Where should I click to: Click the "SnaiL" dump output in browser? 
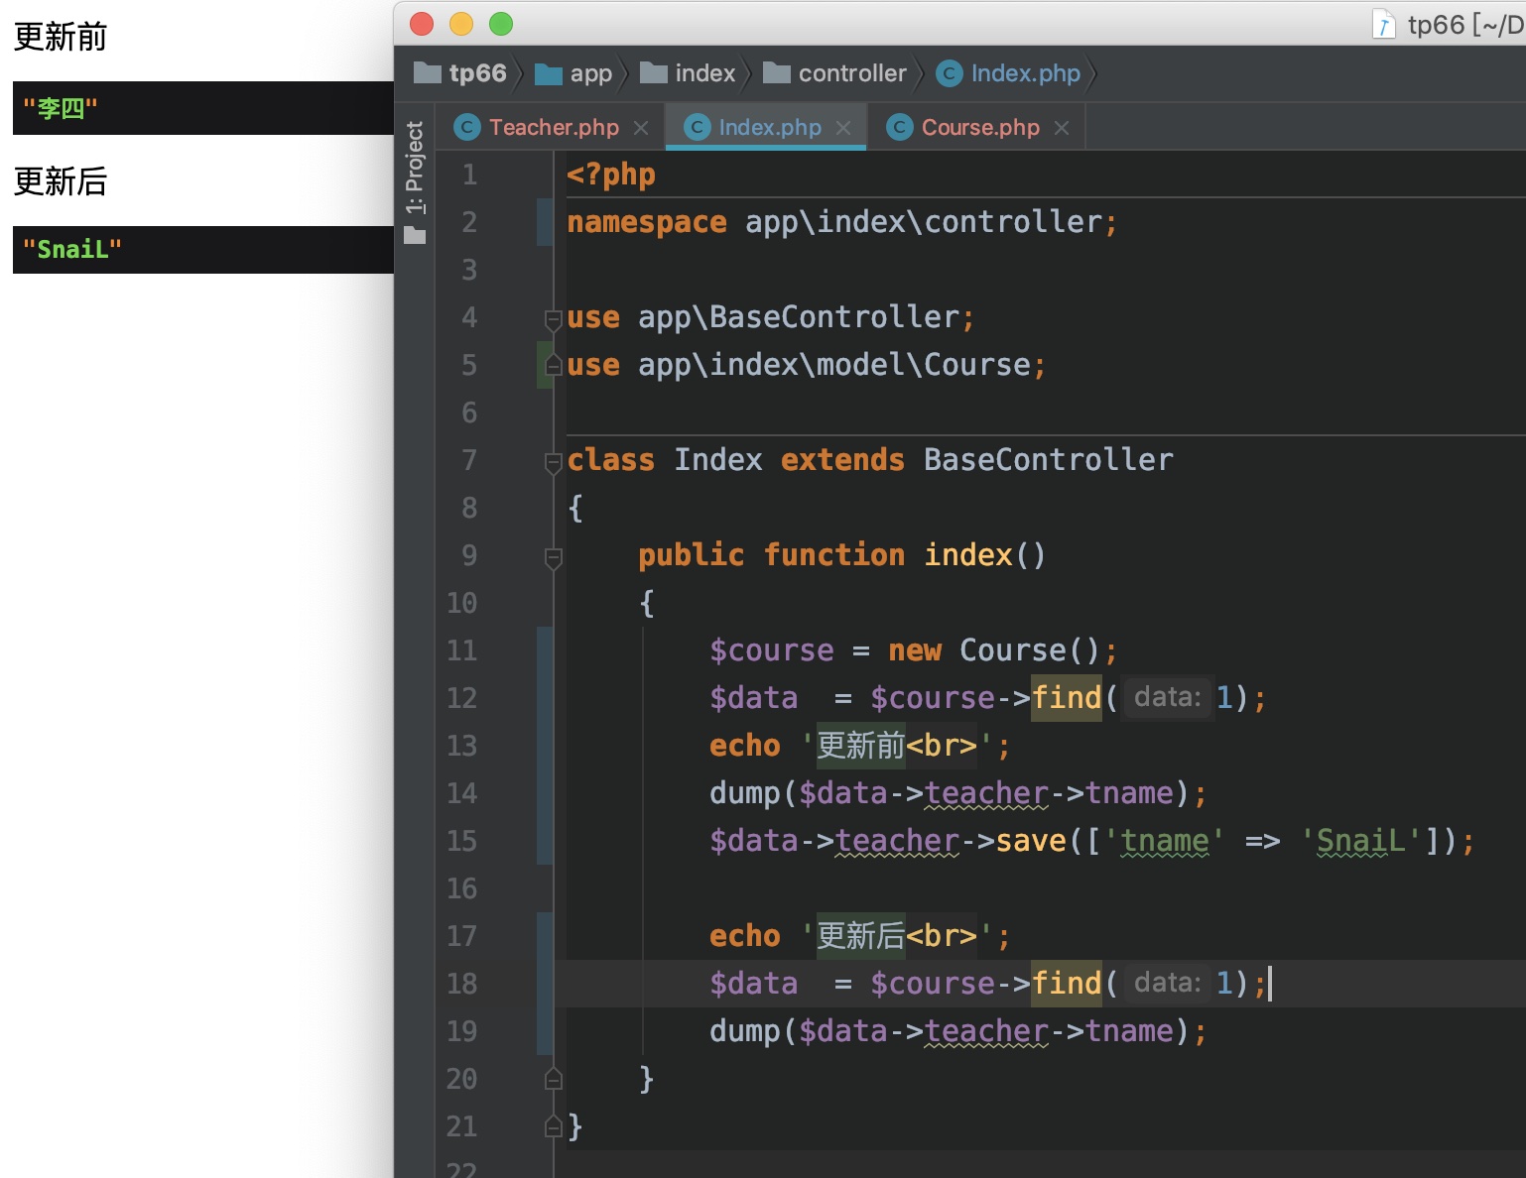(72, 249)
